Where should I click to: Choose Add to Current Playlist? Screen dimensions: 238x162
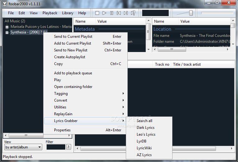pyautogui.click(x=86, y=43)
